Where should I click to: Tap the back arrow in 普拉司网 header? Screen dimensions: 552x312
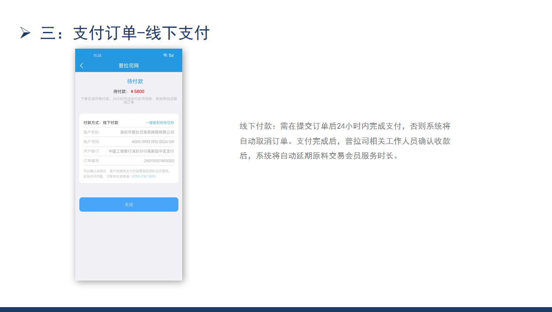81,65
